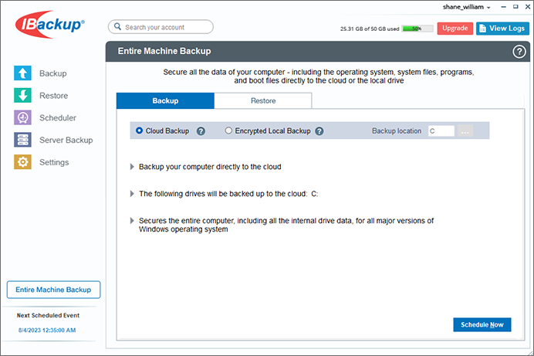Select the Encrypted Local Backup radio button
The image size is (534, 356).
point(228,131)
